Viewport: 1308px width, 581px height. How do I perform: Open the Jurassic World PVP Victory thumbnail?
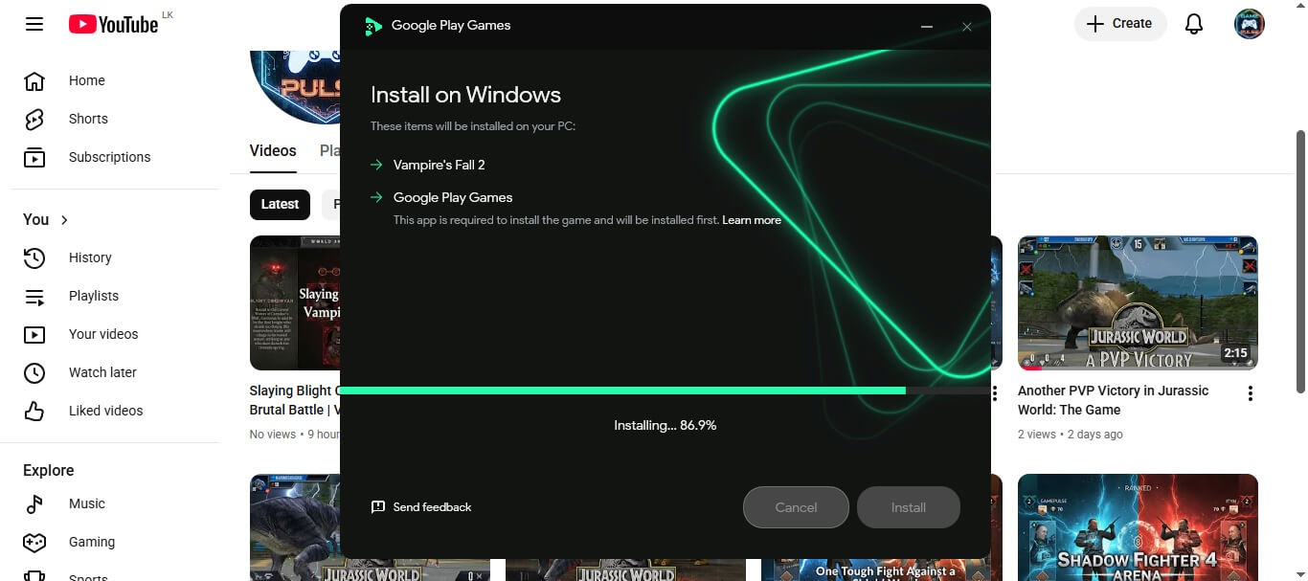[1137, 302]
